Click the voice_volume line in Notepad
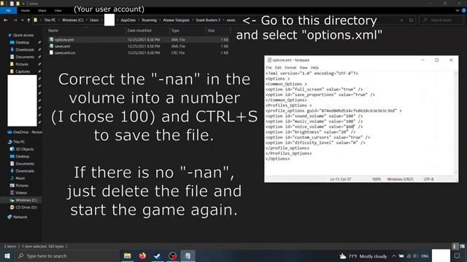The height and width of the screenshot is (262, 467). (x=314, y=127)
